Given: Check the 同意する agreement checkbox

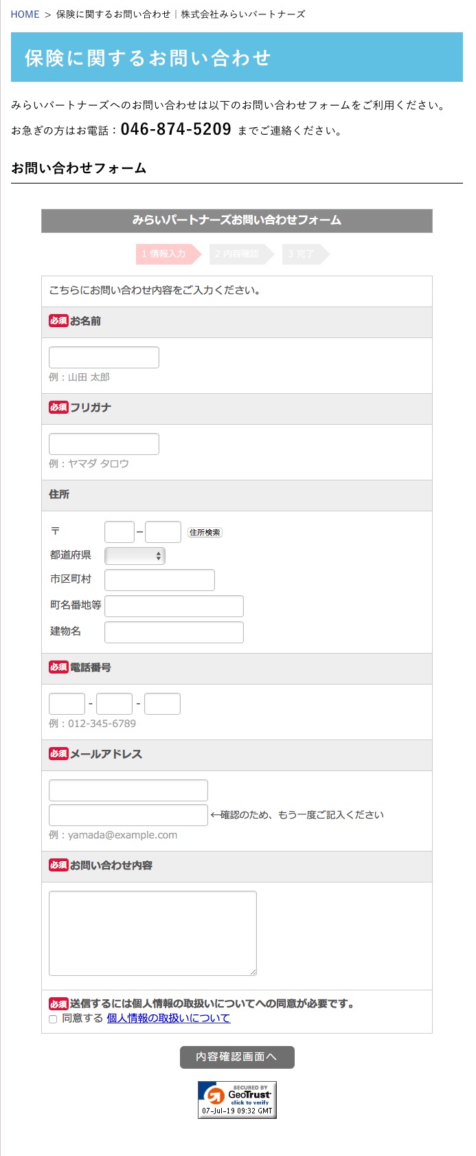Looking at the screenshot, I should (x=53, y=1019).
